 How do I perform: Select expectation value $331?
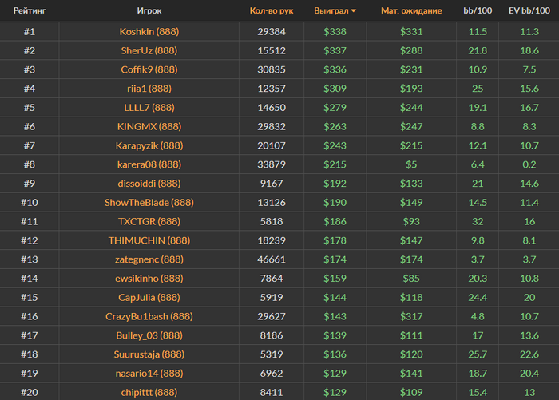click(x=411, y=32)
